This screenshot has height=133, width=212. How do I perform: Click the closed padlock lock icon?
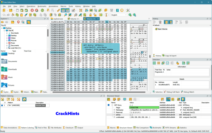(90, 15)
